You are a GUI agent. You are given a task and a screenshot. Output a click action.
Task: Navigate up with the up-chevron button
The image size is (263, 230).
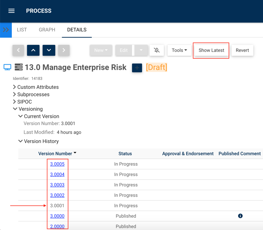33,50
